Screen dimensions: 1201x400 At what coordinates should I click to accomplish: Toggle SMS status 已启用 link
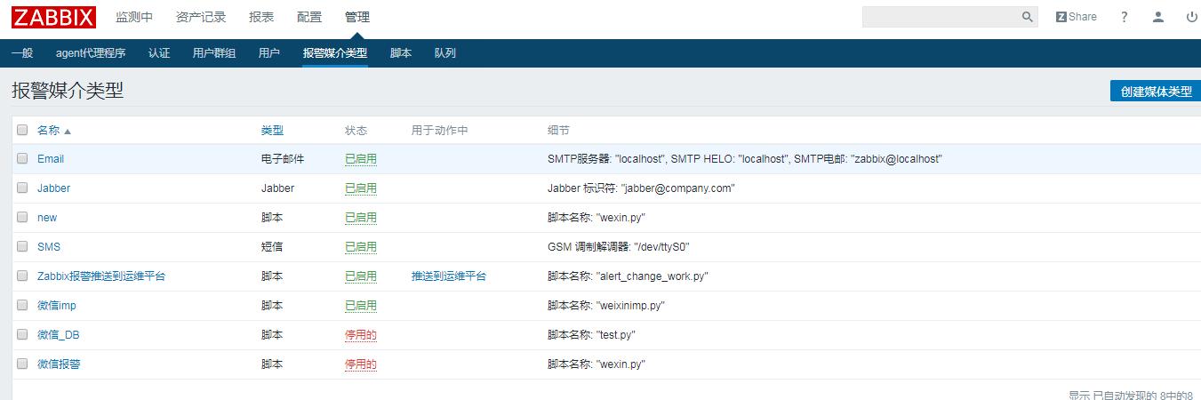361,247
